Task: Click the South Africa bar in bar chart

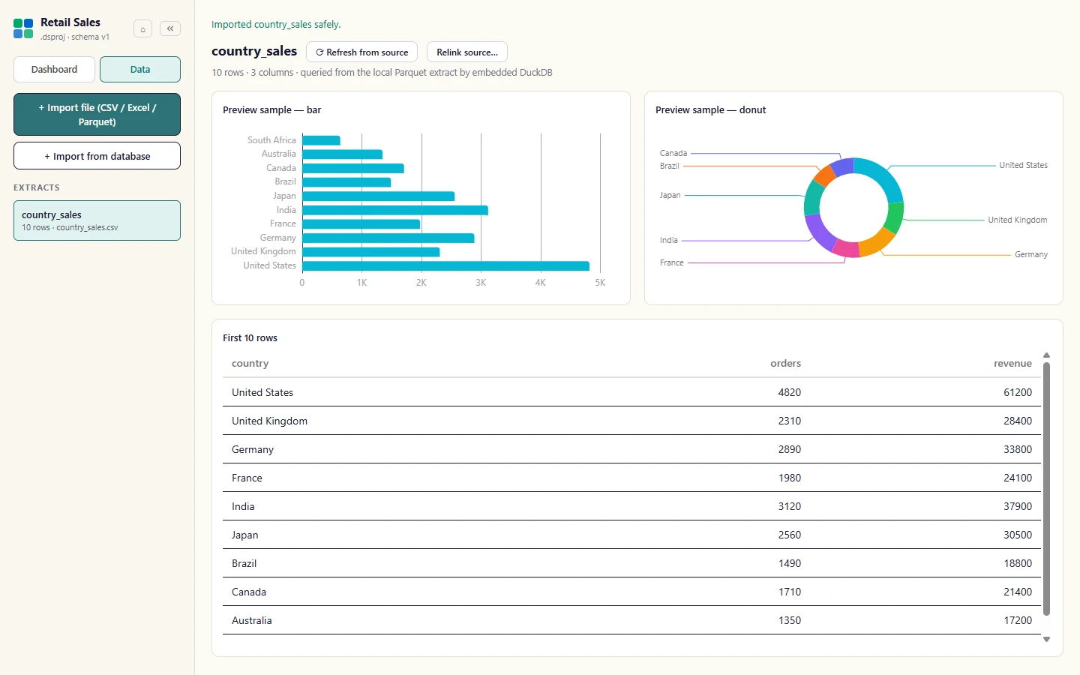Action: (321, 140)
